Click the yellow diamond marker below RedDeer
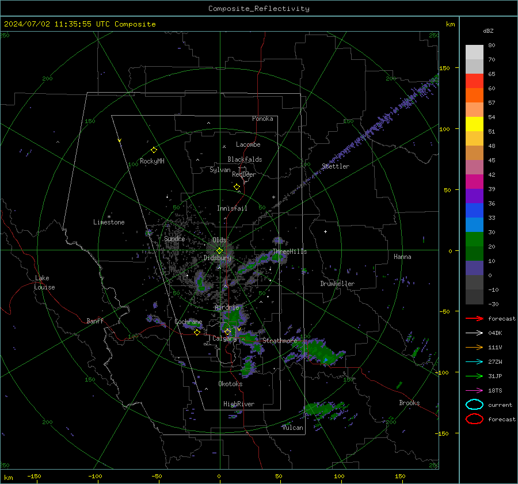 click(237, 187)
